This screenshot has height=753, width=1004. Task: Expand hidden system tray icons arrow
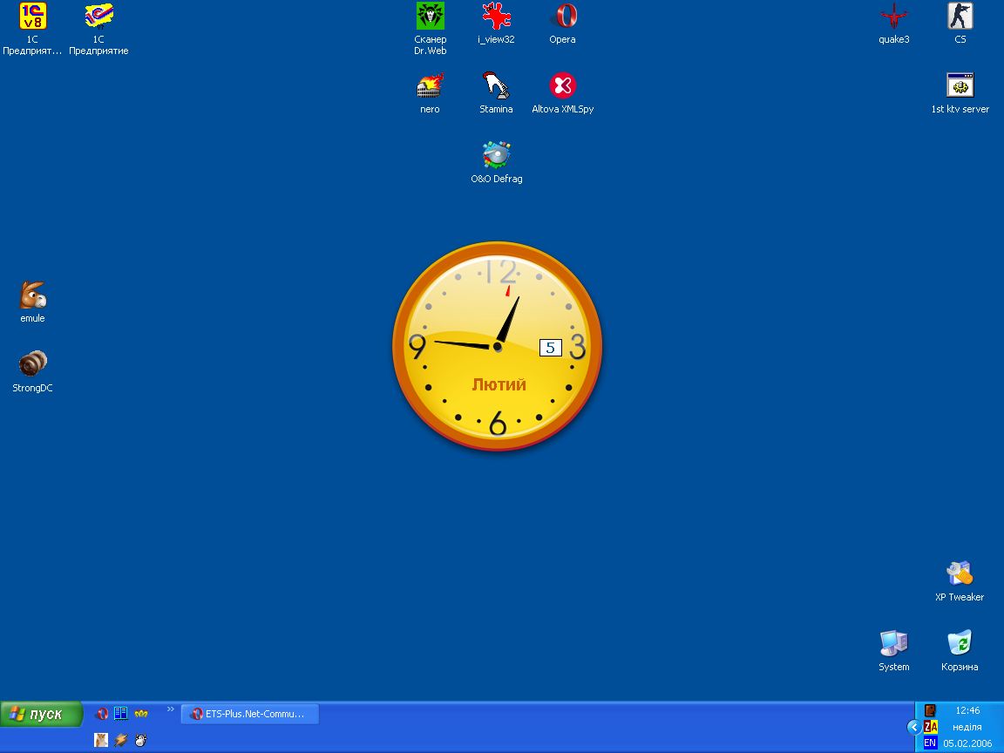913,727
